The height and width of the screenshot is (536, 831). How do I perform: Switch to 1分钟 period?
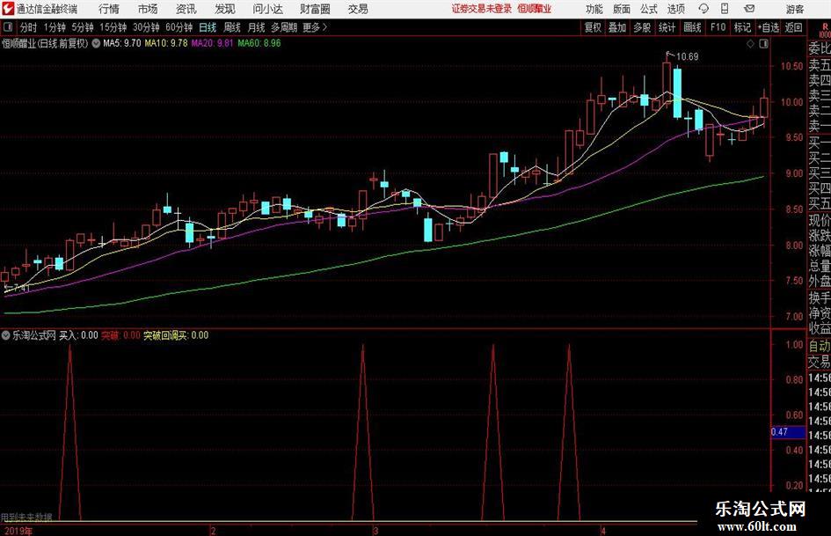(55, 27)
